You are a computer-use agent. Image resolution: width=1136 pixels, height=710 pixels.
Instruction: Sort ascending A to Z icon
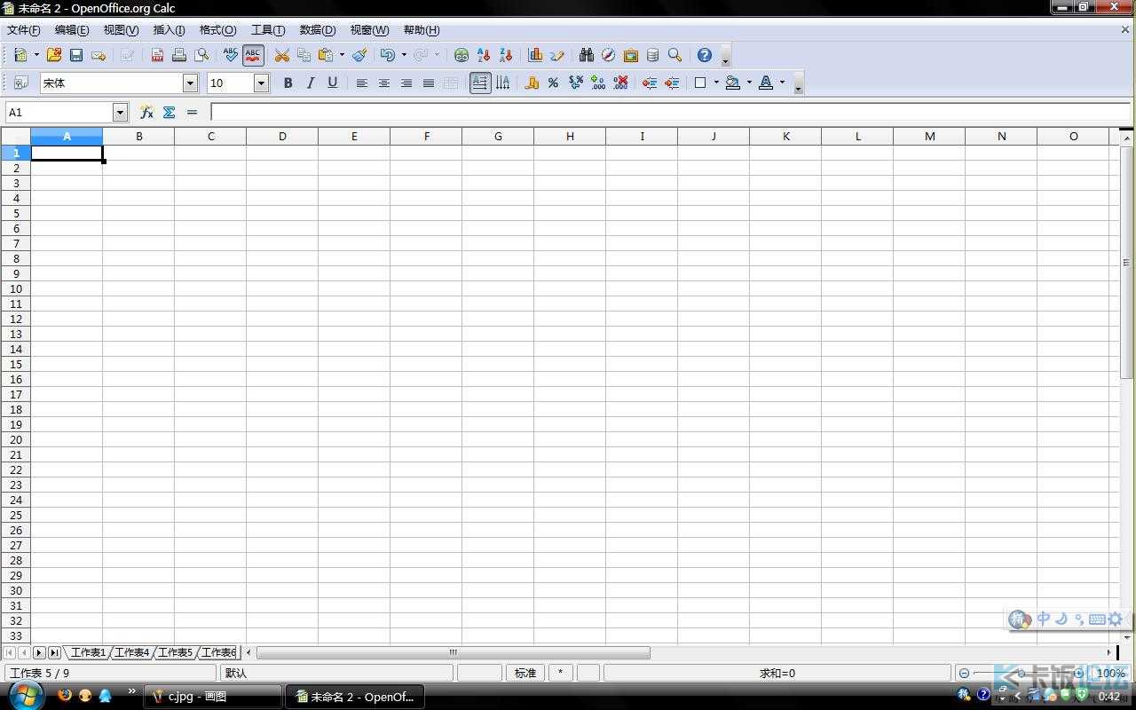click(484, 55)
